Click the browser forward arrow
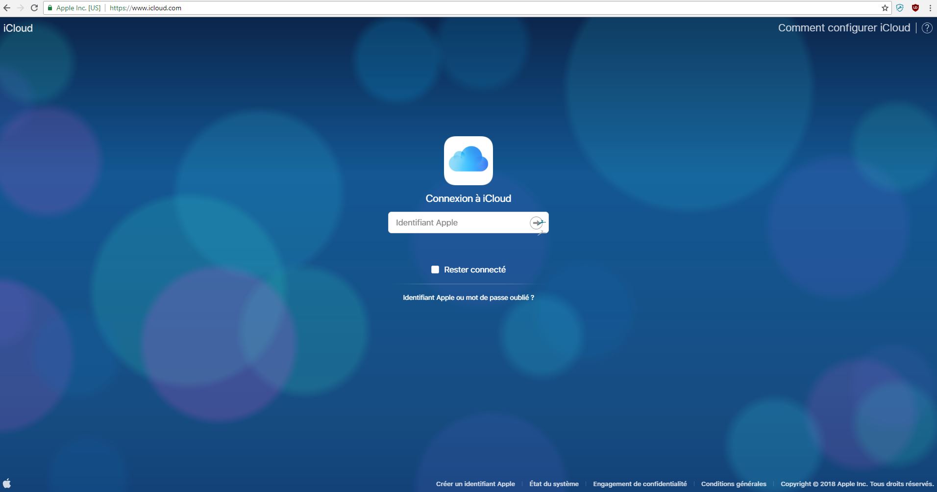The image size is (937, 492). coord(21,8)
